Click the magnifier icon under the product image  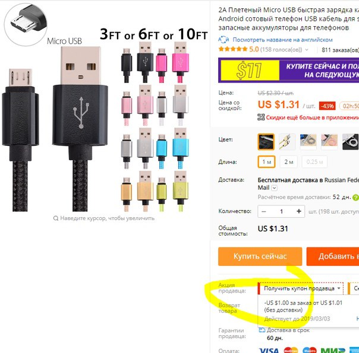pyautogui.click(x=56, y=218)
